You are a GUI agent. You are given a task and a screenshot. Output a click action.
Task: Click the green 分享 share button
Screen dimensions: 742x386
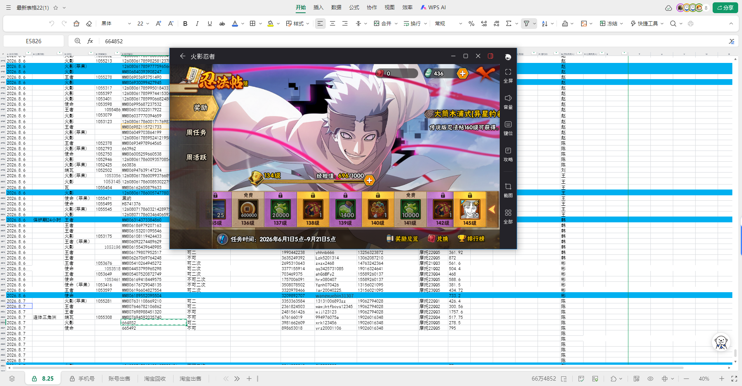[725, 7]
